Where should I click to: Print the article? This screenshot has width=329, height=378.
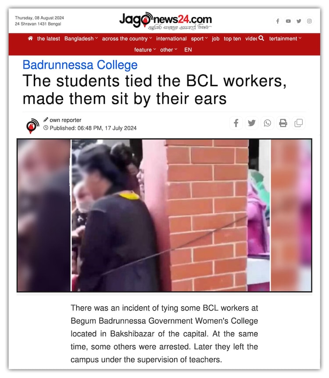pos(283,123)
